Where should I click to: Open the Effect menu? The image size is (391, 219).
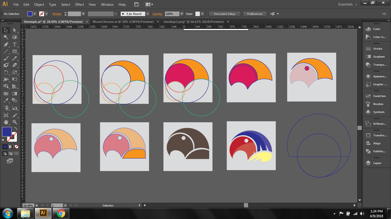click(80, 5)
